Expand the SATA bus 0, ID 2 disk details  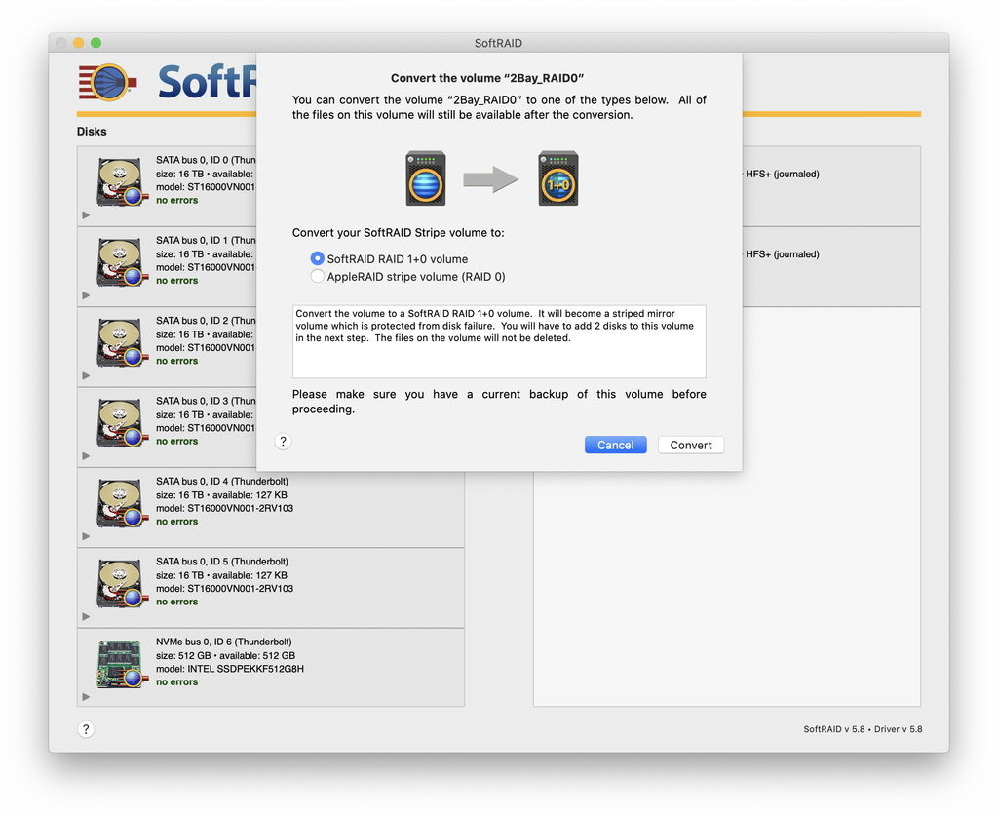86,375
